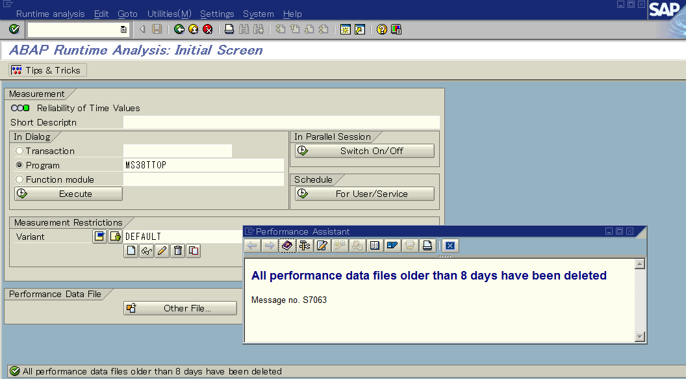Select the Program radio button
Image resolution: width=686 pixels, height=379 pixels.
tap(19, 165)
